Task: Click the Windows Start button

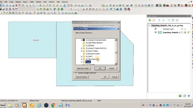Action: click(x=2, y=105)
